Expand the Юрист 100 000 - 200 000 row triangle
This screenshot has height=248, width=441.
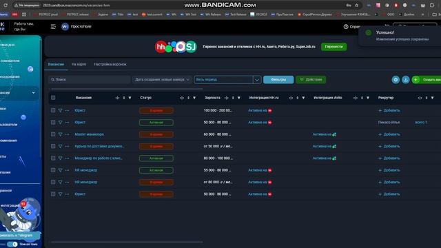(60, 110)
